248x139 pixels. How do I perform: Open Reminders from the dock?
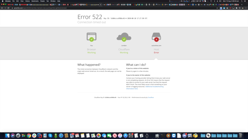(x=88, y=136)
